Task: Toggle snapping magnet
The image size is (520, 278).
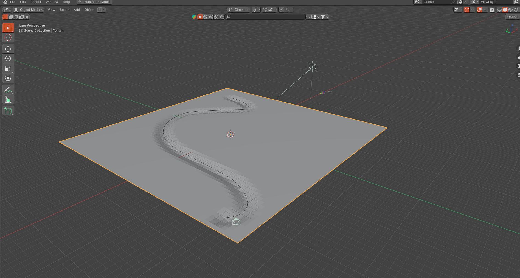Action: pyautogui.click(x=265, y=10)
